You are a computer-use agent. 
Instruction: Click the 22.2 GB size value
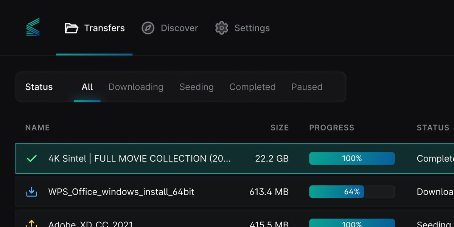coord(272,159)
